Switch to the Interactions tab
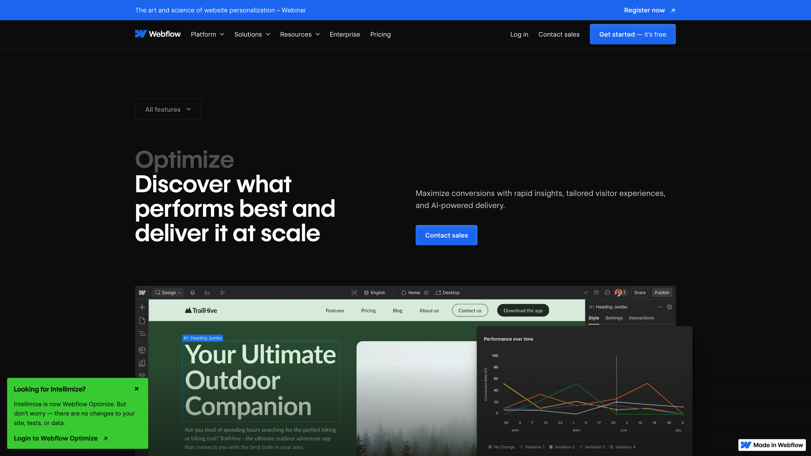Image resolution: width=811 pixels, height=456 pixels. coord(641,318)
